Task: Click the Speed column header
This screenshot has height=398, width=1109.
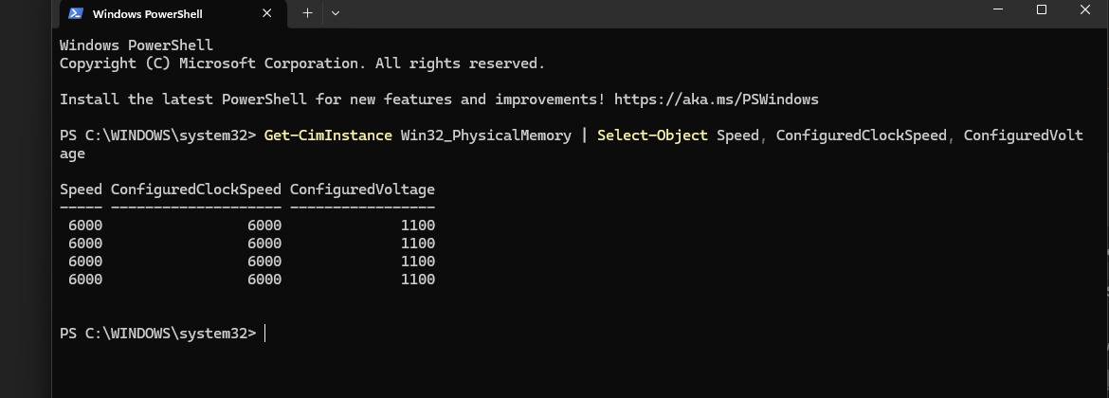Action: coord(81,190)
